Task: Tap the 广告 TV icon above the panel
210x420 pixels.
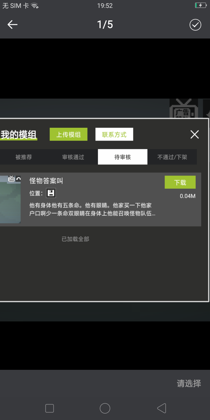Action: coord(184,108)
